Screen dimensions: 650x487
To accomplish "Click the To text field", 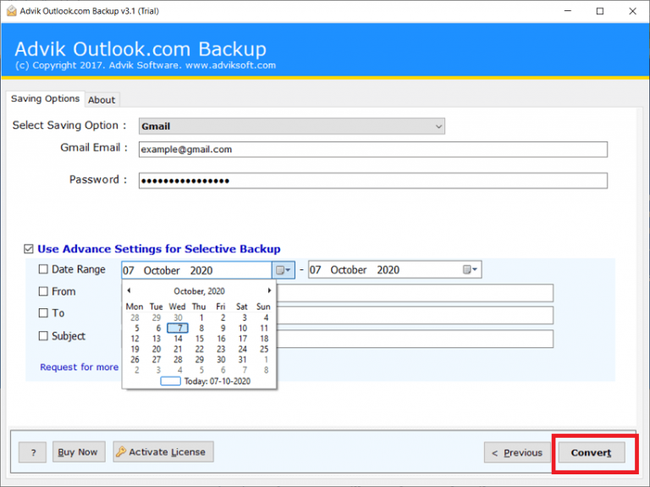I will click(415, 315).
